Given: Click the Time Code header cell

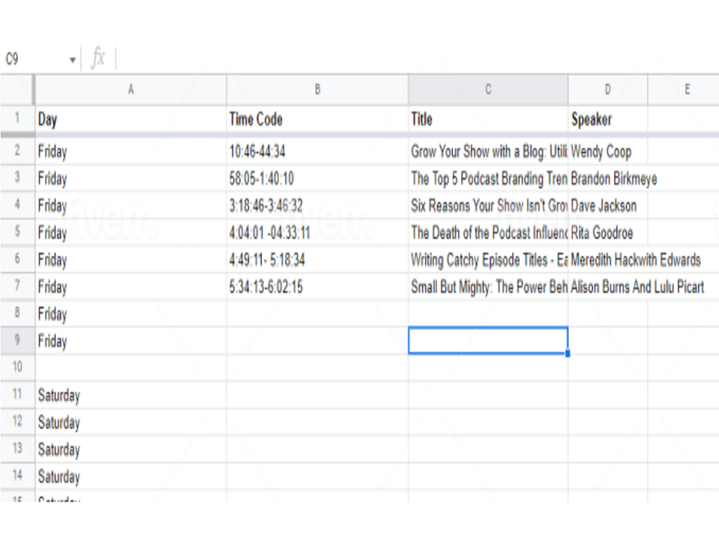Looking at the screenshot, I should [317, 119].
